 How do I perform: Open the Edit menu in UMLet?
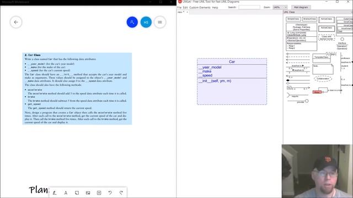pos(185,7)
